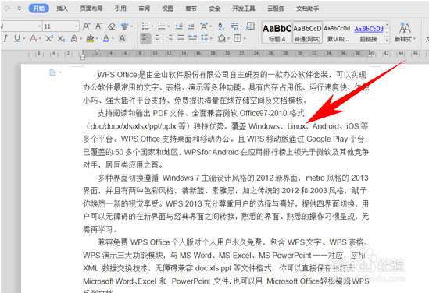Apply the yellow highlight color
Viewport: 429px width, 293px height.
(90, 38)
